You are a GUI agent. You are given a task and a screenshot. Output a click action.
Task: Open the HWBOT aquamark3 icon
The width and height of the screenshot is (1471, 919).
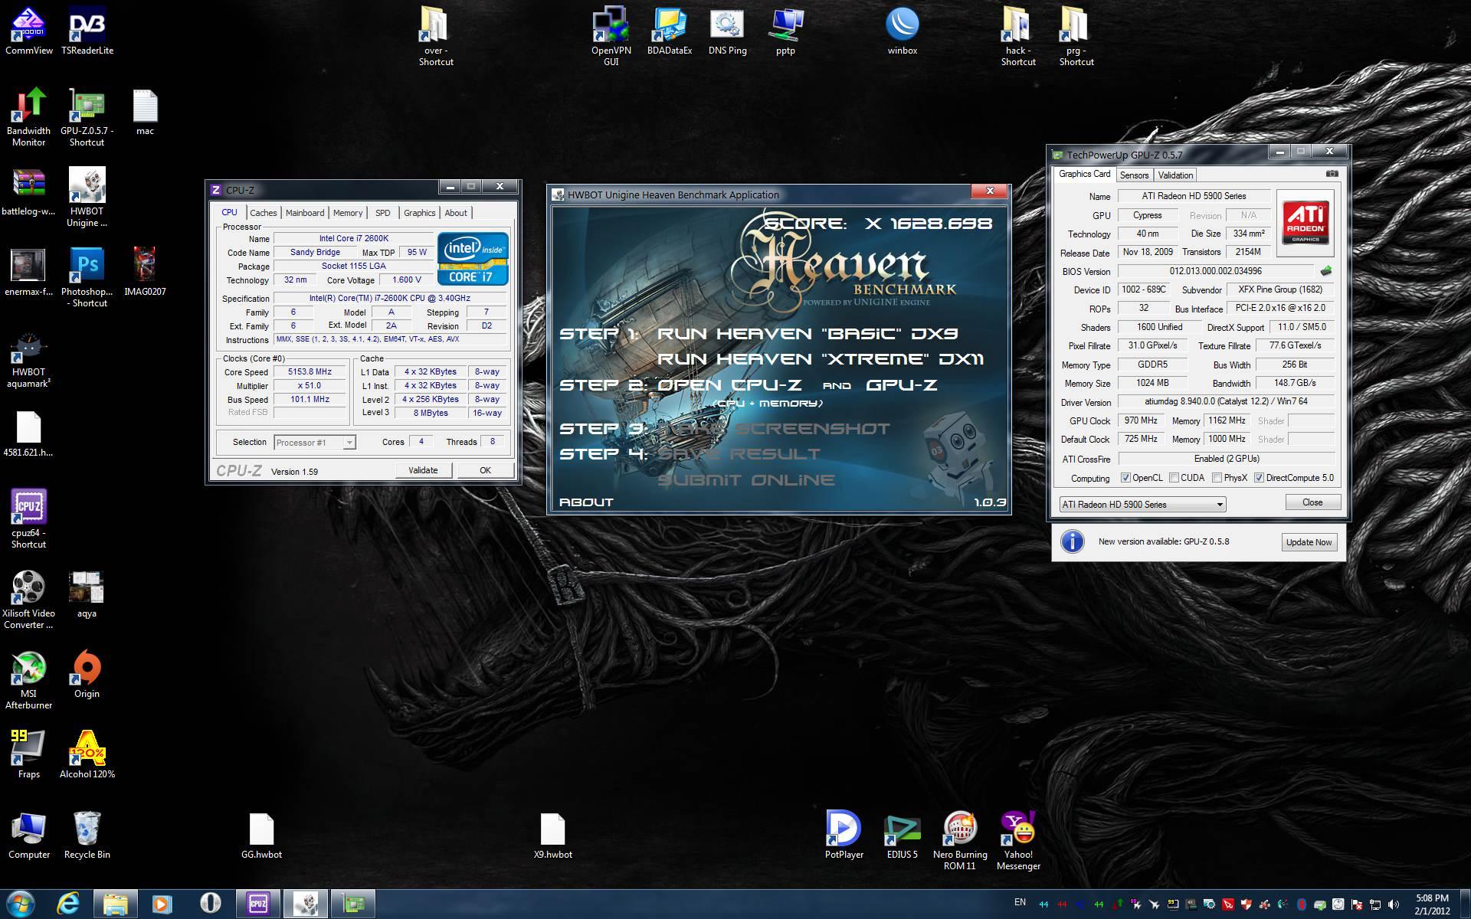pos(29,358)
